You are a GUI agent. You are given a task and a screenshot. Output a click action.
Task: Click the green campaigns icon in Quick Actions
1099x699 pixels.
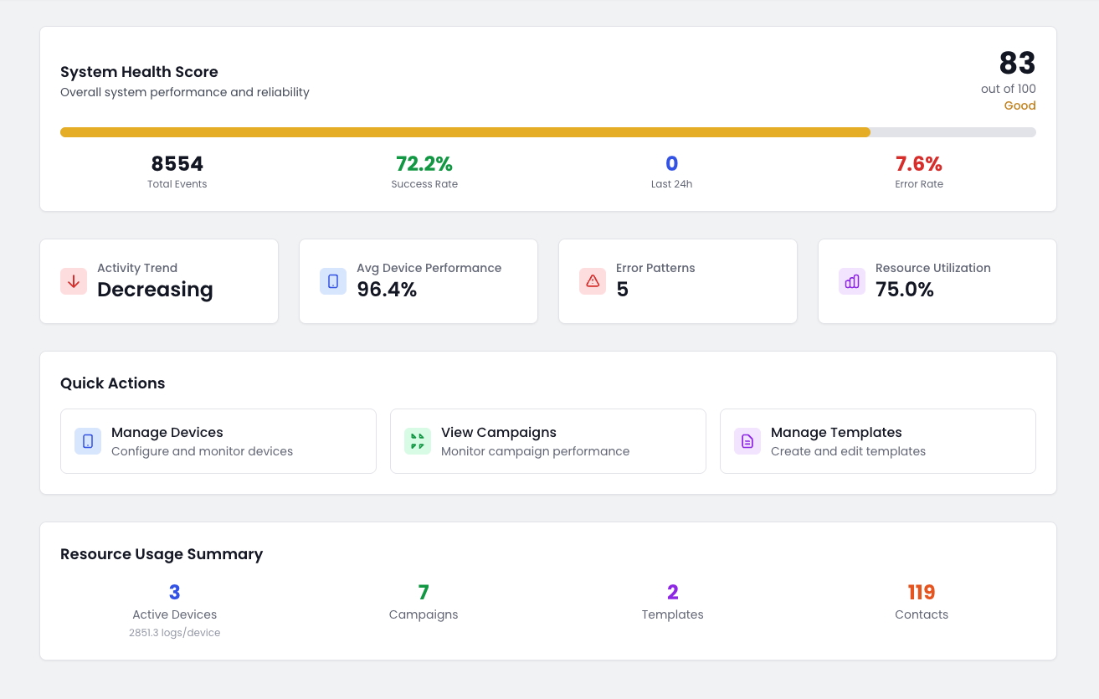click(x=418, y=441)
